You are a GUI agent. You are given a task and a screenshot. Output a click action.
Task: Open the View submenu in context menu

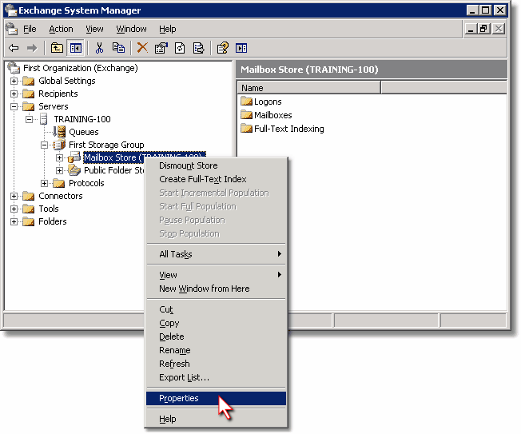pos(216,275)
